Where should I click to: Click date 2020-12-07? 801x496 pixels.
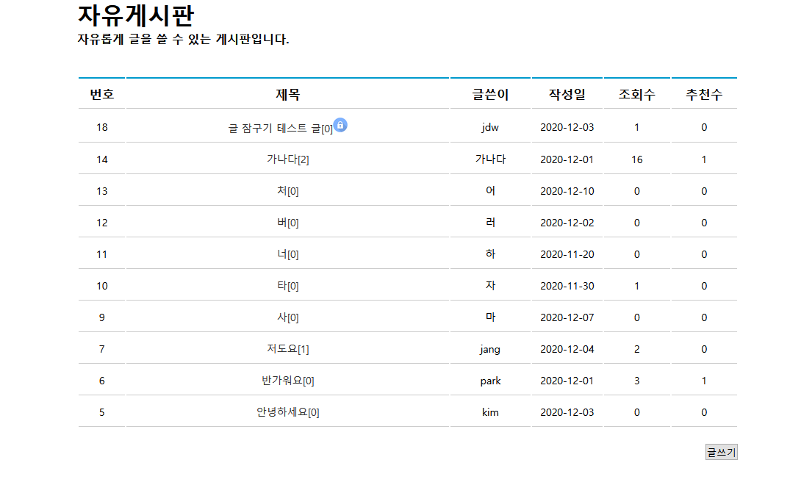(x=567, y=317)
